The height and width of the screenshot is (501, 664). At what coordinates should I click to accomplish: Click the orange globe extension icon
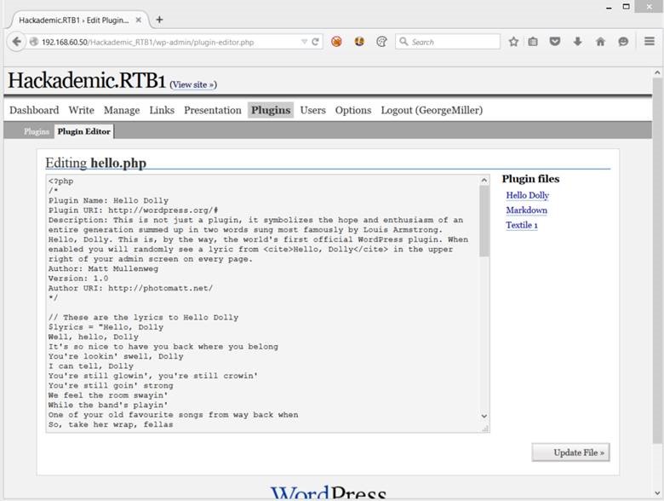click(x=336, y=42)
